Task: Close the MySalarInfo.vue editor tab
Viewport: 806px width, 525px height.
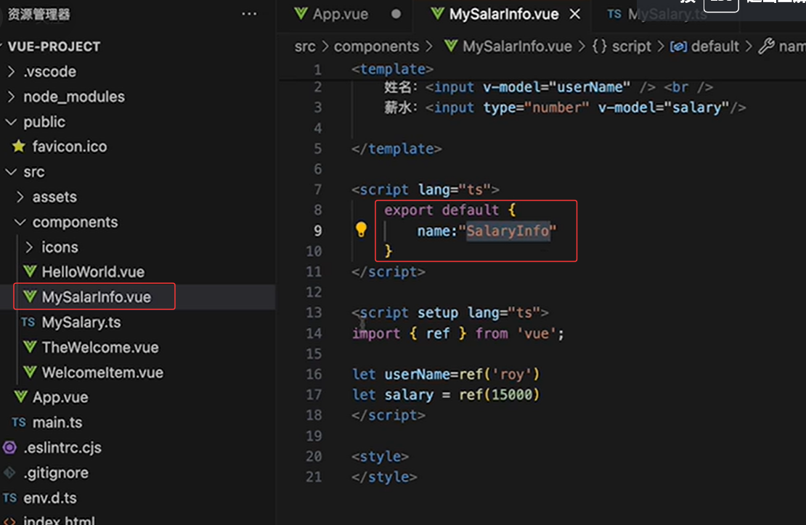Action: [575, 15]
